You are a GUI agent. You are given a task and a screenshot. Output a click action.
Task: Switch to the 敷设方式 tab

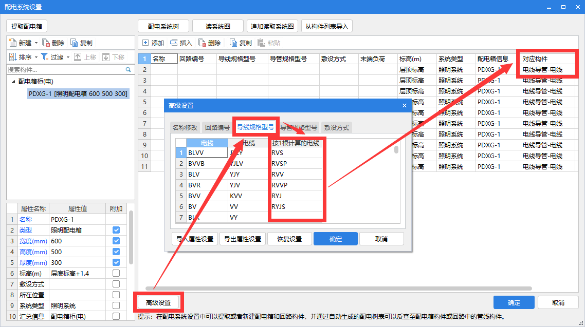[x=336, y=127]
